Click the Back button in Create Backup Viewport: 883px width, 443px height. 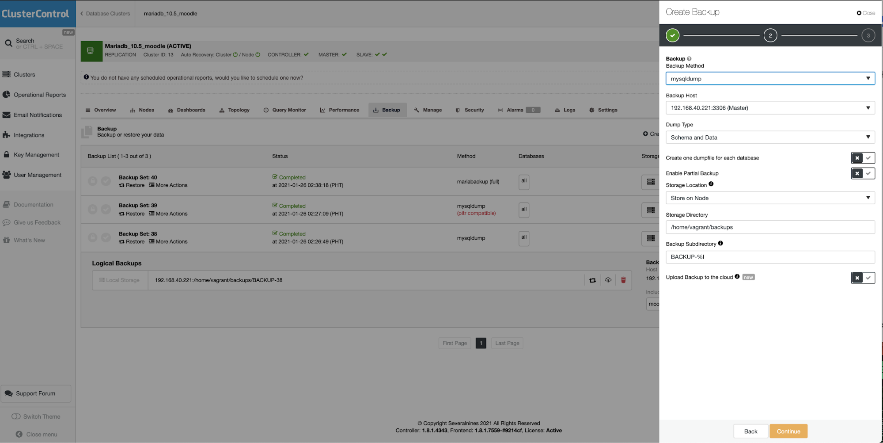750,432
